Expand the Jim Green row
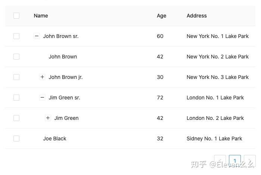 [48, 118]
